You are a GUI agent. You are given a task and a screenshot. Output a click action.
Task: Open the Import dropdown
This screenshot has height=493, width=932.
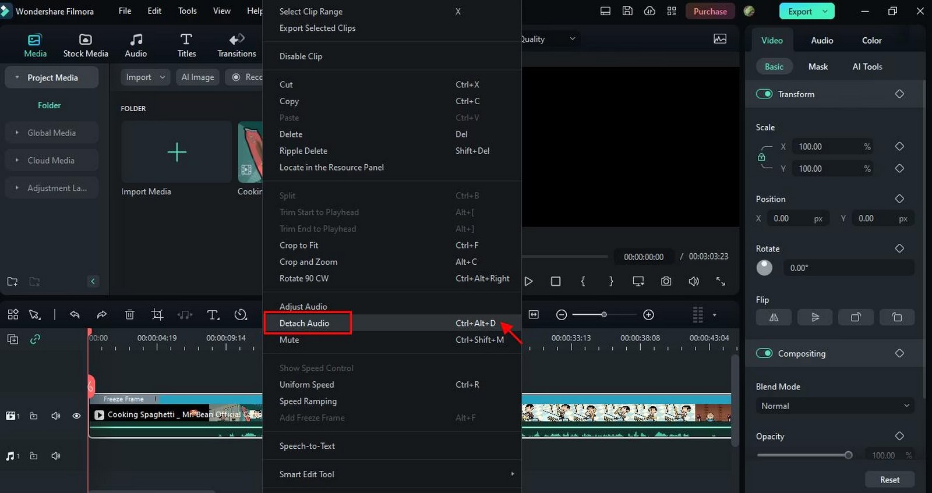tap(146, 77)
